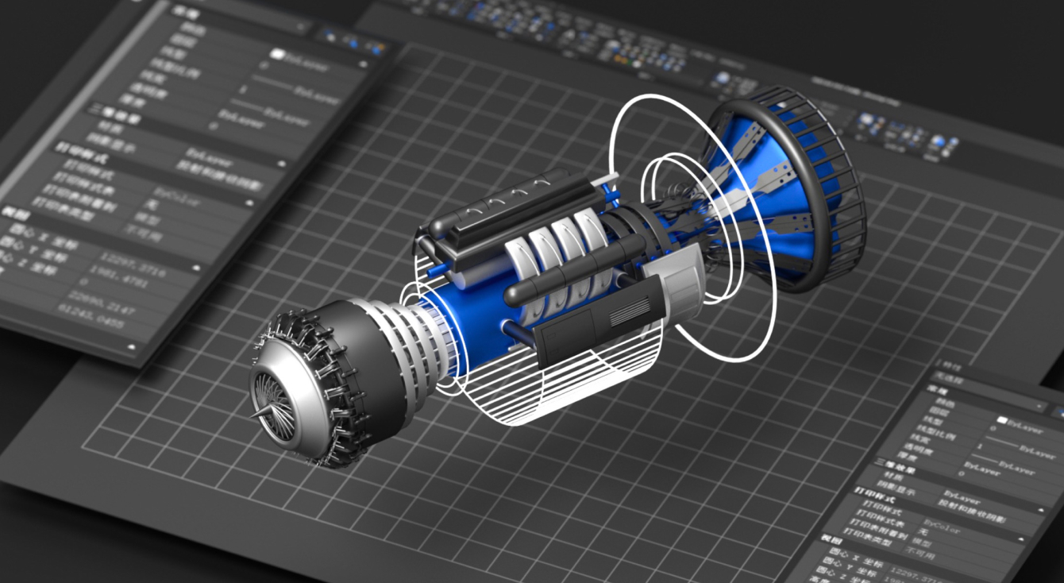The image size is (1064, 583).
Task: Collapse the 打印样式 section in upper-left panel
Action: click(x=249, y=202)
